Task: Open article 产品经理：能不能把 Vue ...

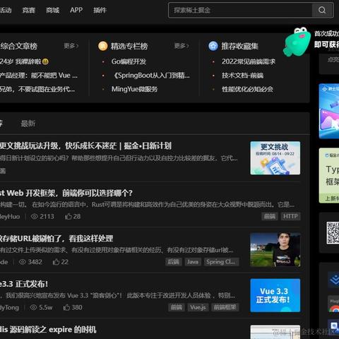Action: point(39,76)
